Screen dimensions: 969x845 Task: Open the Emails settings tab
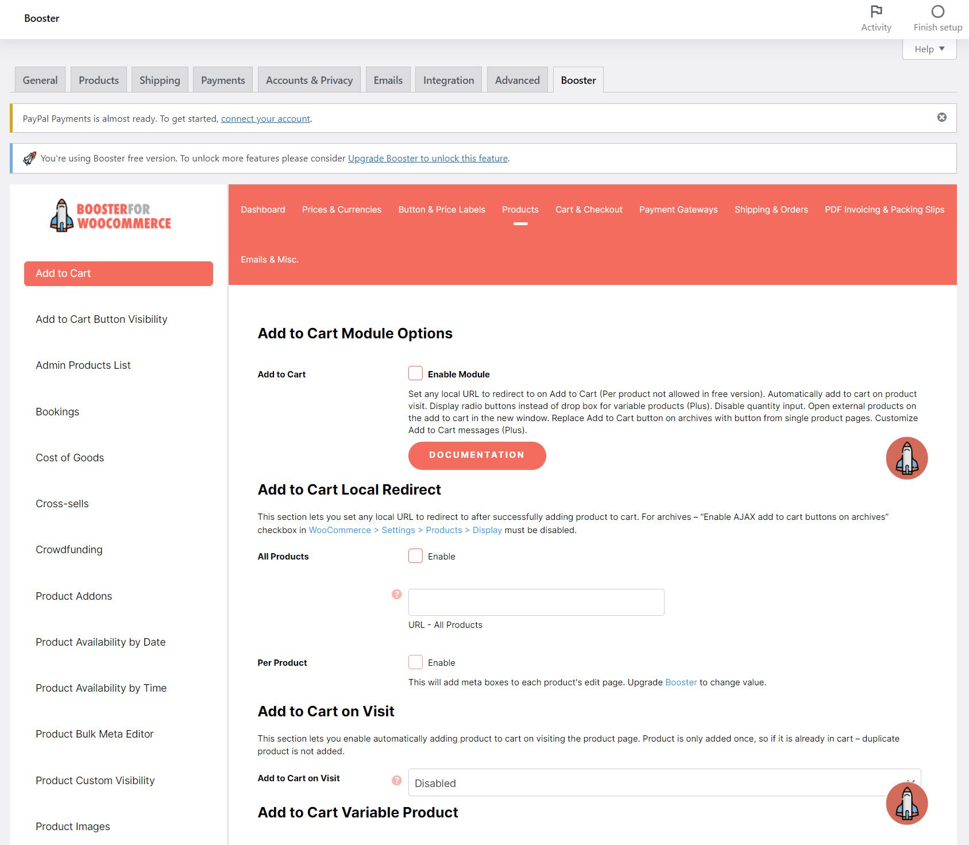(388, 80)
